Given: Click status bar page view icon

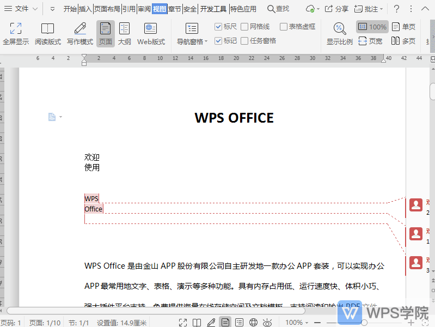Looking at the screenshot, I should [225, 322].
